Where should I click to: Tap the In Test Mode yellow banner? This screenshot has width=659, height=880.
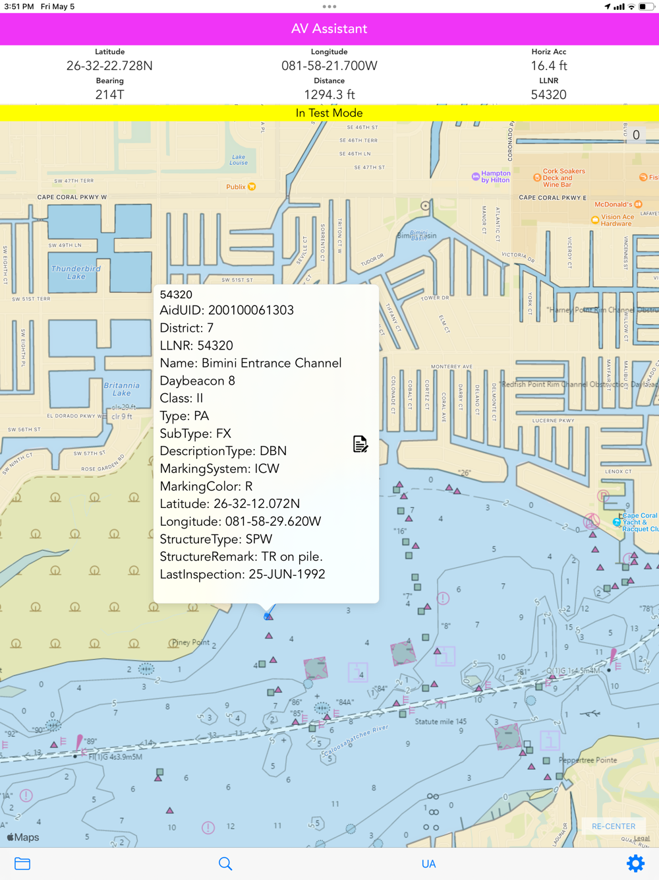point(329,113)
